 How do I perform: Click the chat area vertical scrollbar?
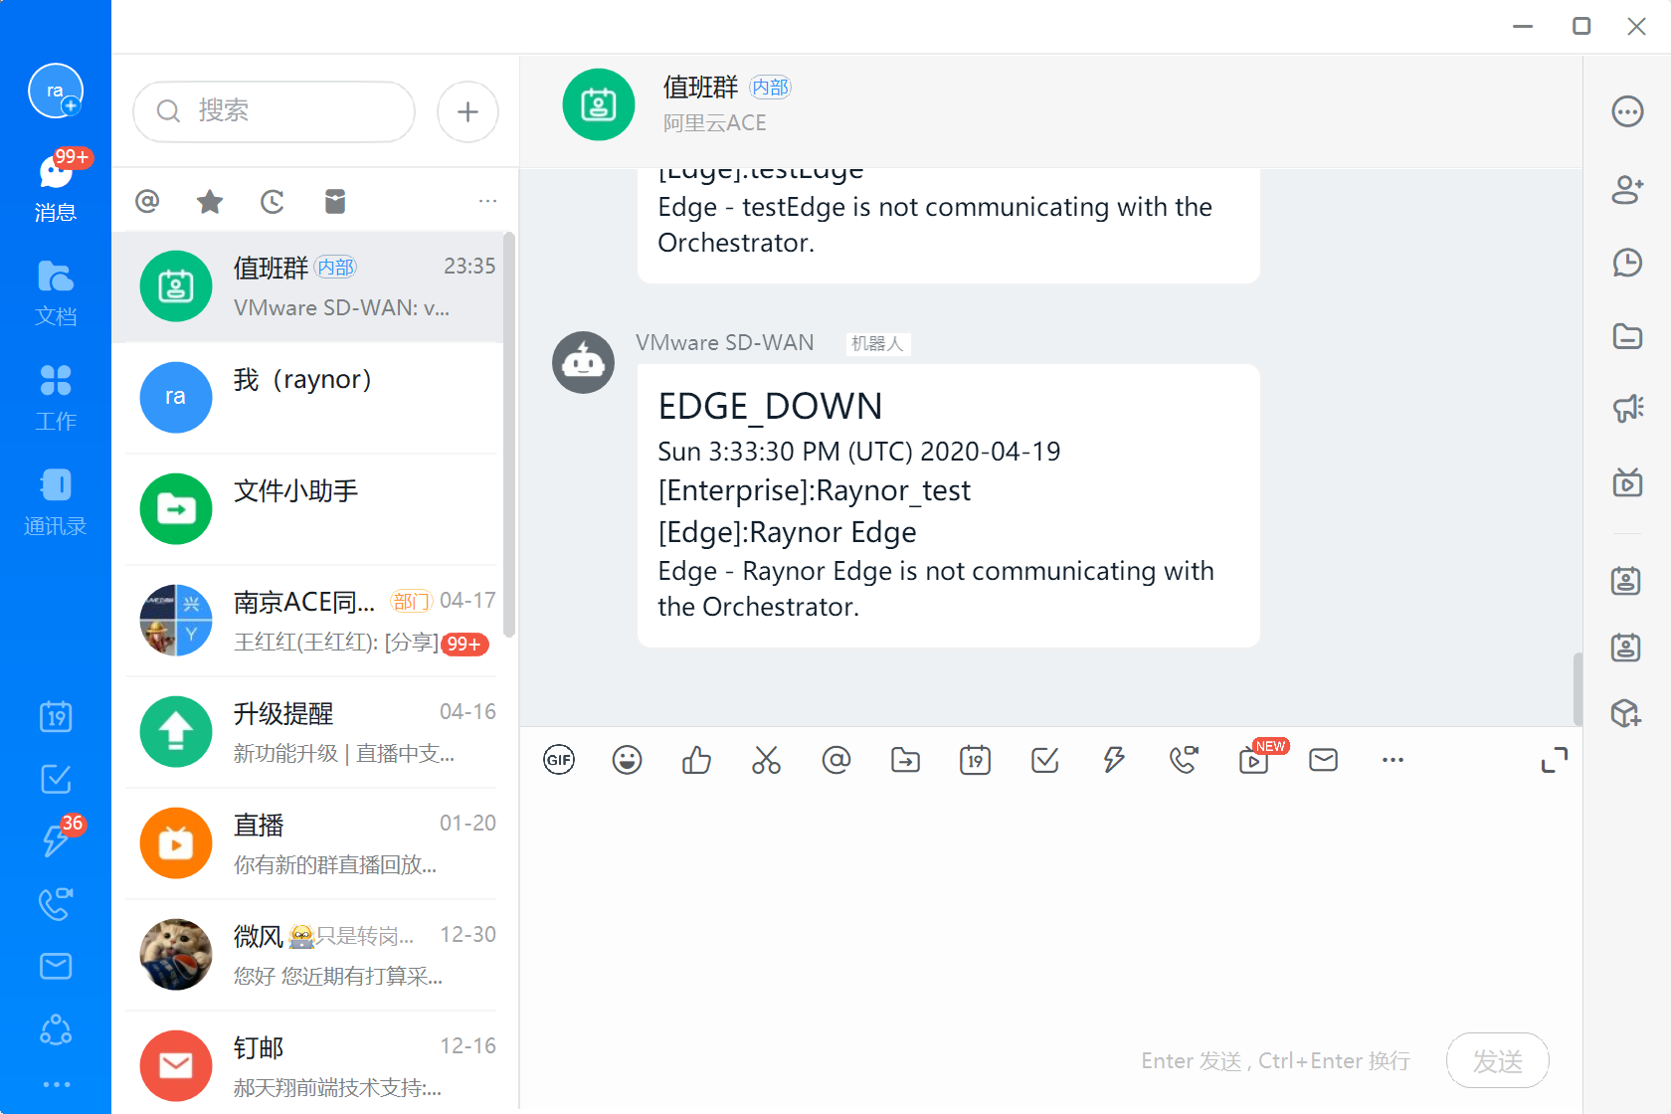point(1578,689)
